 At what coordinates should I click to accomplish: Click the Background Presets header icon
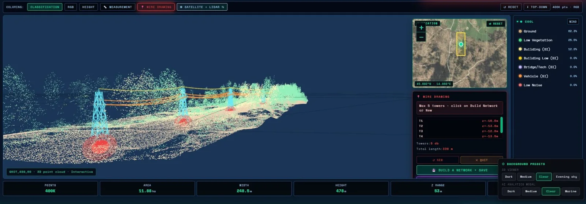click(x=503, y=164)
